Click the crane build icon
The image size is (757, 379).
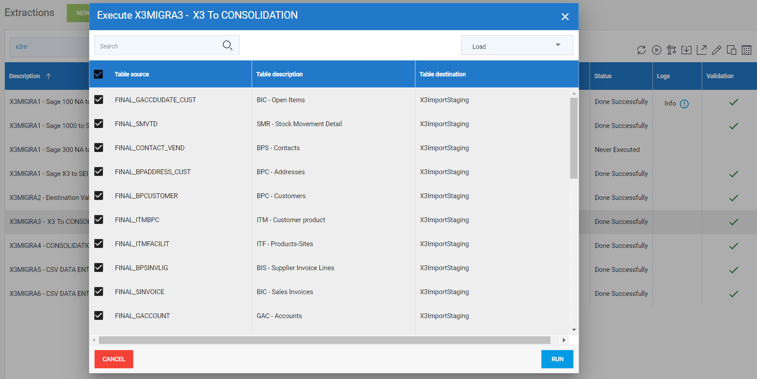672,50
